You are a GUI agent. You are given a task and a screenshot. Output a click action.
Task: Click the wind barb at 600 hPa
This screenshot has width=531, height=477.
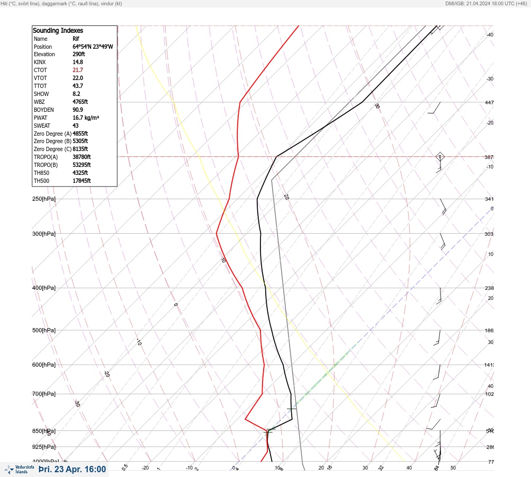pyautogui.click(x=437, y=372)
